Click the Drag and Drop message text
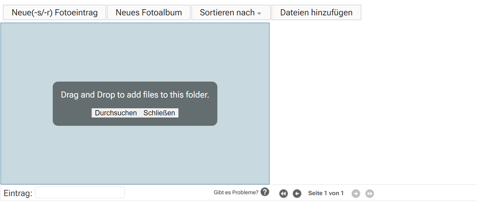Image resolution: width=477 pixels, height=212 pixels. [x=135, y=95]
